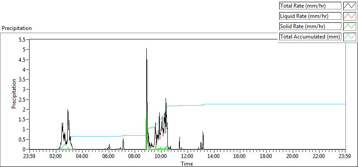Image resolution: width=358 pixels, height=167 pixels.
Task: Click the starting 23:59 time label
Action: point(30,157)
